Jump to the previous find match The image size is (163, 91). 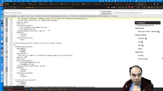pyautogui.click(x=25, y=89)
